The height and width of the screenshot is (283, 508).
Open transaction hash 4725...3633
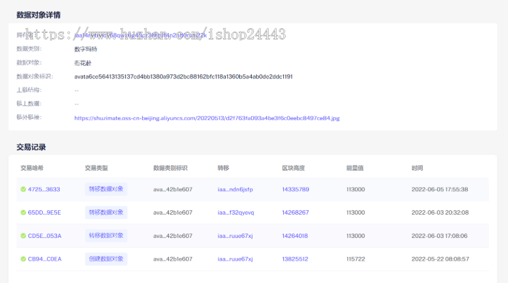(44, 189)
